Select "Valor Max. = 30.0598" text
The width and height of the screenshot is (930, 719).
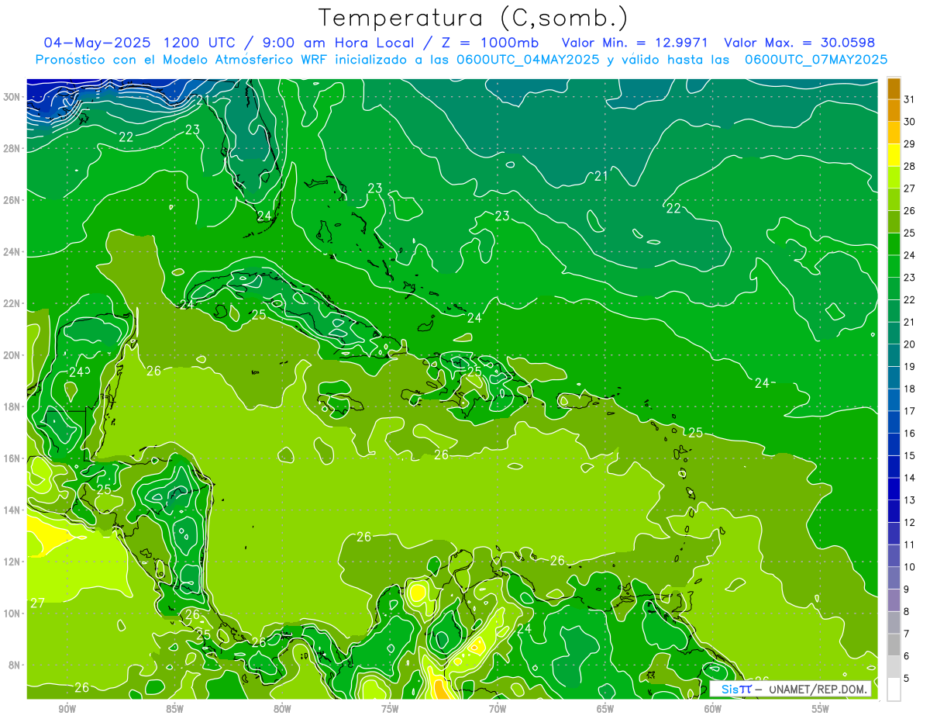pos(799,43)
